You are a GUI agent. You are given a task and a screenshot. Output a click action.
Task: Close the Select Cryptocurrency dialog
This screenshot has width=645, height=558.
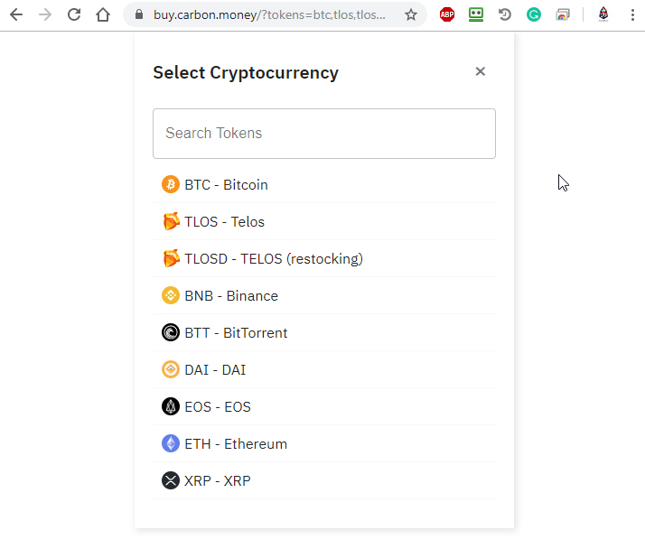481,71
